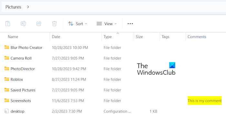Screen dimensions: 226x121
Task: Click date 10/28/2023 10:30 PM
Action: 70,47
